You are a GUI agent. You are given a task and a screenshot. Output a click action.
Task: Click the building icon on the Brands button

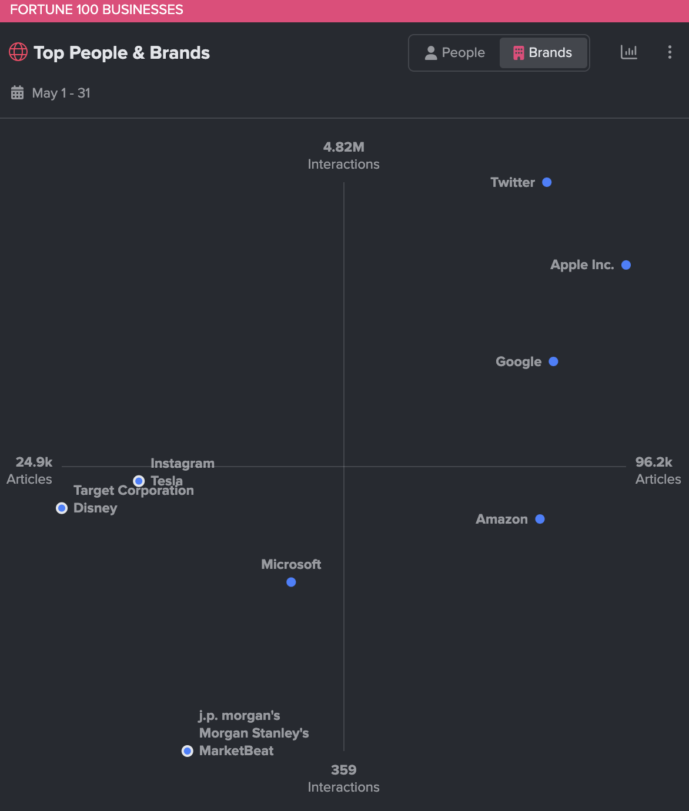[x=518, y=52]
